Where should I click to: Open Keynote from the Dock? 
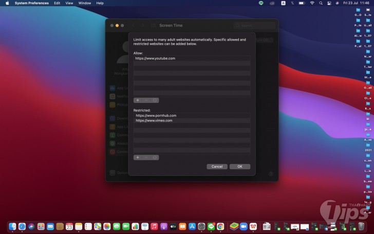tap(145, 226)
